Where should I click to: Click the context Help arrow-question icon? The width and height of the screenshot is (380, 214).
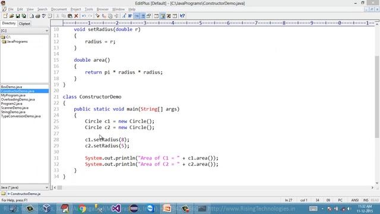coord(182,16)
